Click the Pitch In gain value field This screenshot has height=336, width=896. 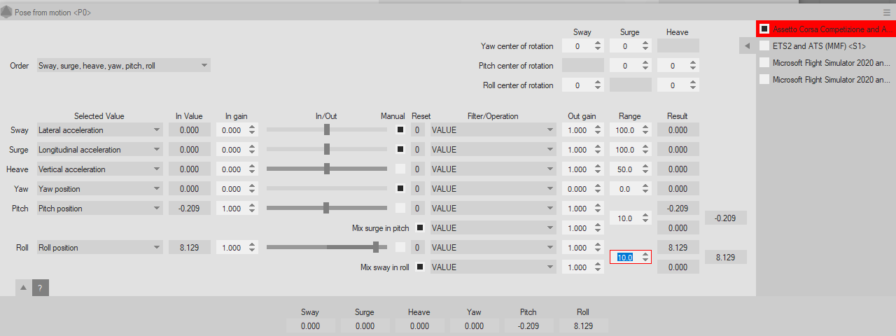tap(231, 209)
